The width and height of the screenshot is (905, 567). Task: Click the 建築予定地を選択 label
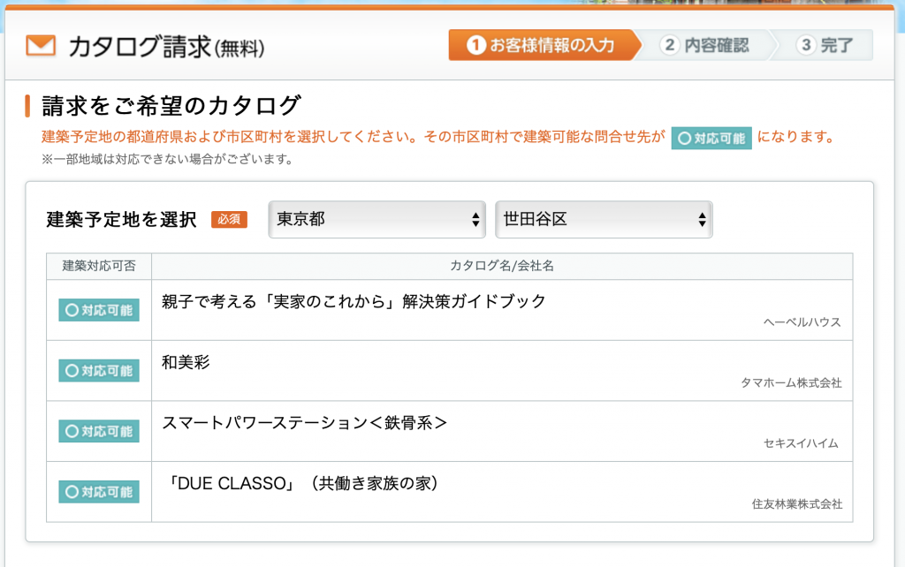click(x=122, y=220)
